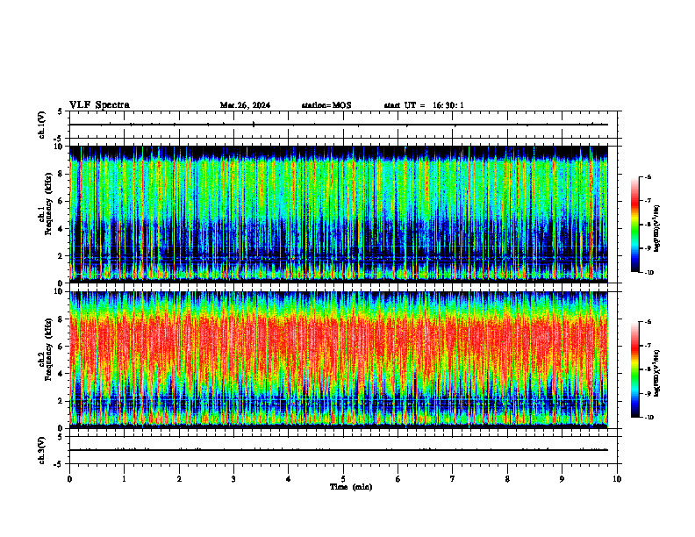Viewport: 695px width, 537px height.
Task: Click the time axis tick label "1"
Action: (x=125, y=479)
